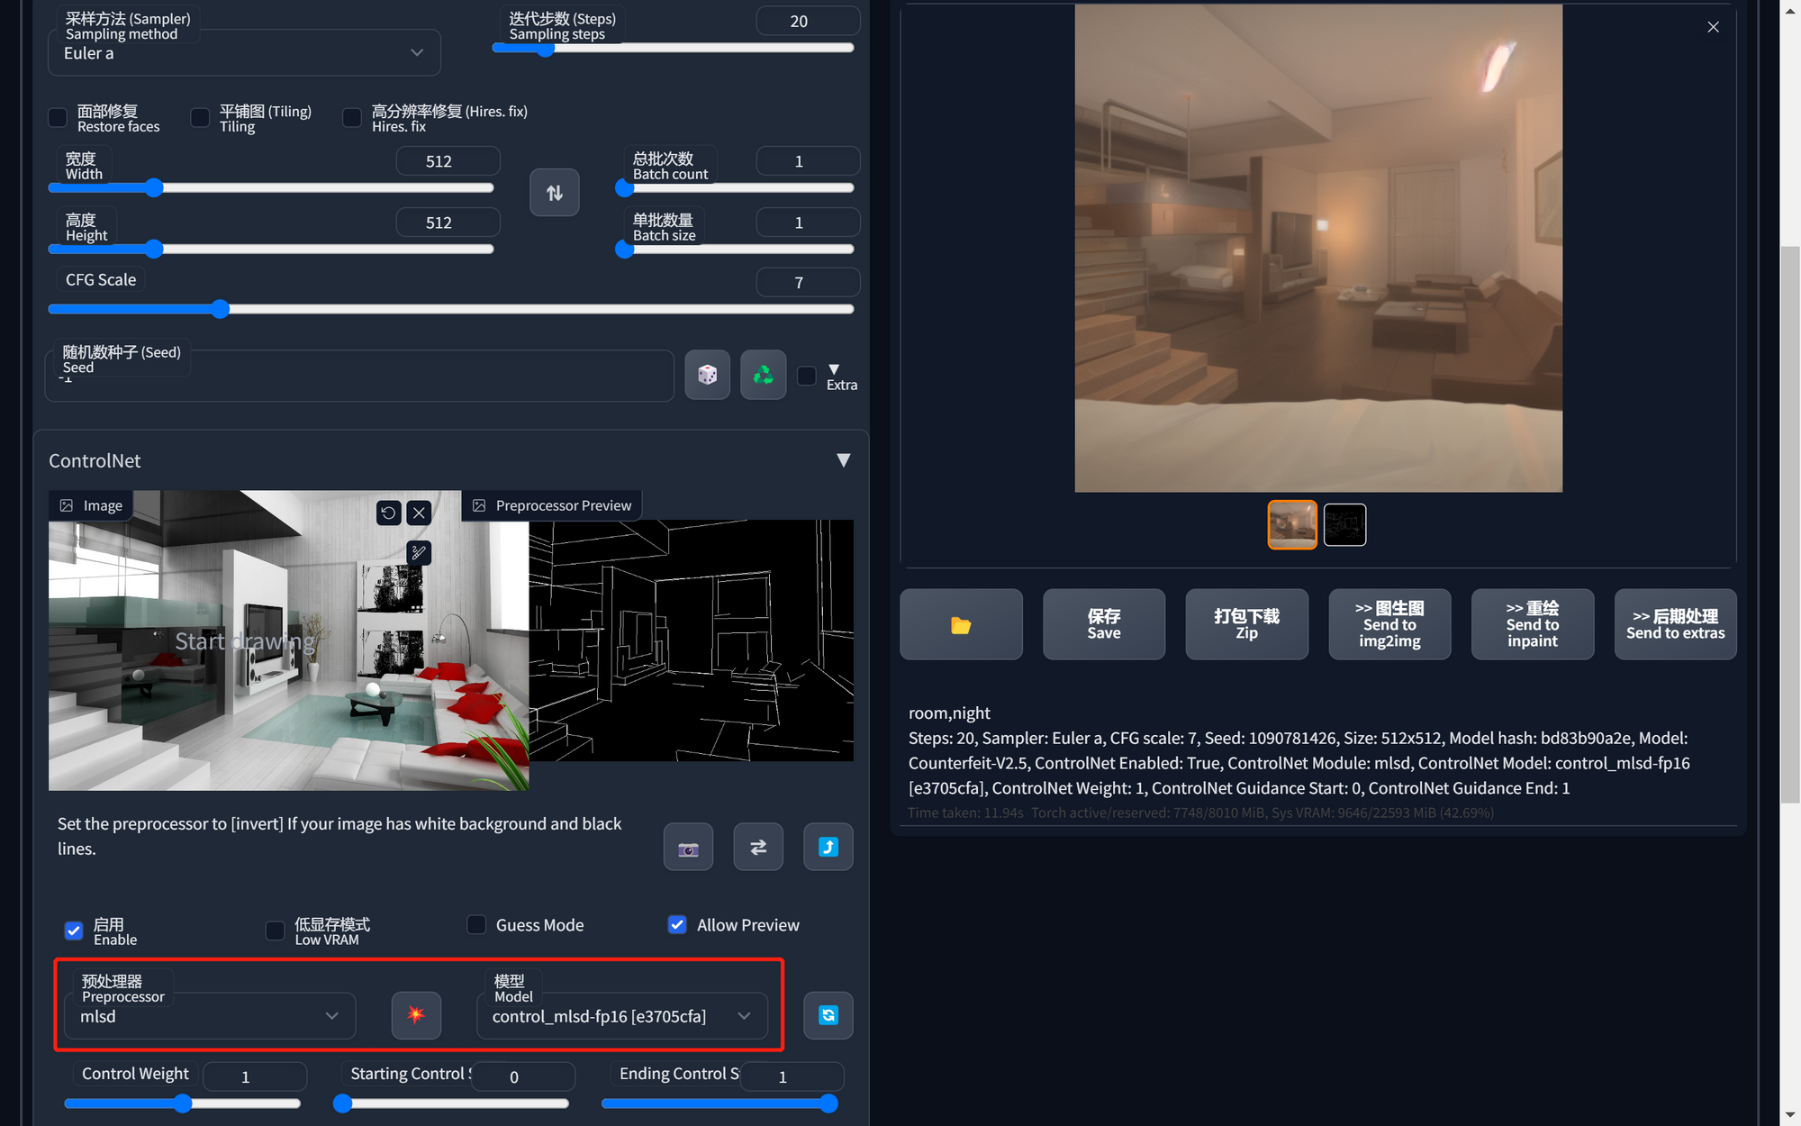Undo ControlNet image edit icon

[388, 513]
